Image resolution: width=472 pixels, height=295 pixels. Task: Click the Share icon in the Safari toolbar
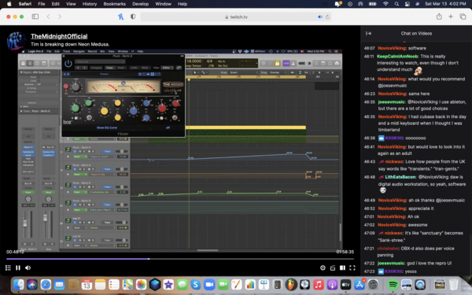click(439, 17)
